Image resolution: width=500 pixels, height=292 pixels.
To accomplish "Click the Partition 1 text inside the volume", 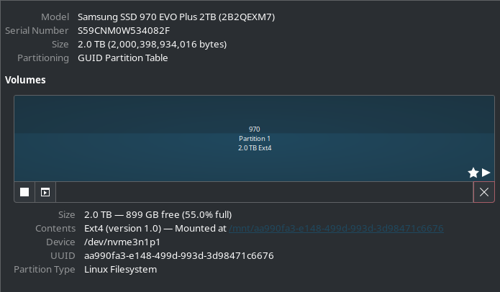I will 255,139.
